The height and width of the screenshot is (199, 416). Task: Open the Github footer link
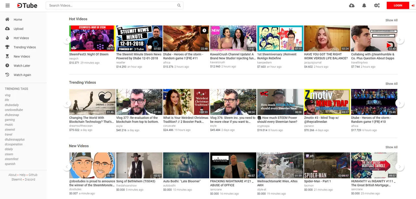33,175
